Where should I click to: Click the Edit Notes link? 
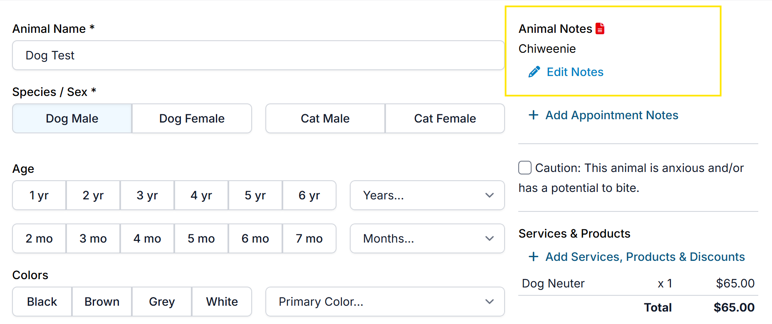(575, 72)
